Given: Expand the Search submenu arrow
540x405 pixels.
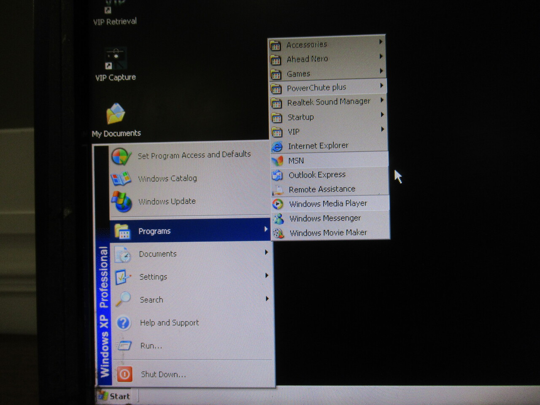Looking at the screenshot, I should coord(267,299).
